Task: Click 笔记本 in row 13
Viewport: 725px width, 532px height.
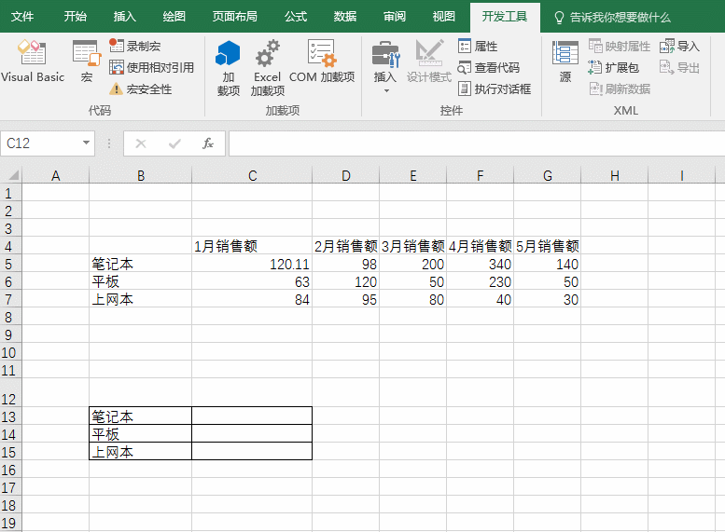Action: 141,416
